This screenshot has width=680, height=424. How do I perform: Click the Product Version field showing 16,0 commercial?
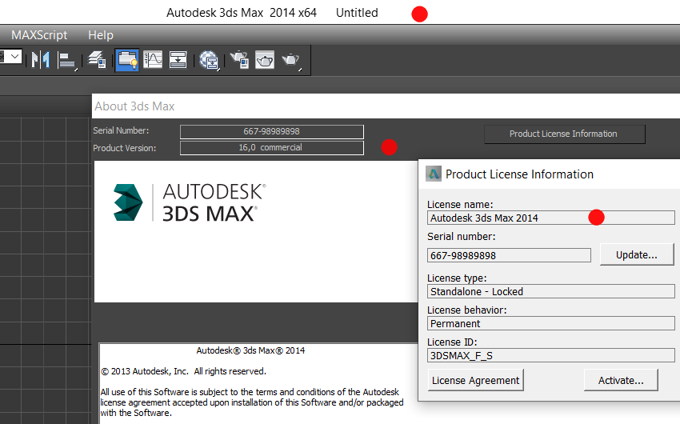pos(272,147)
